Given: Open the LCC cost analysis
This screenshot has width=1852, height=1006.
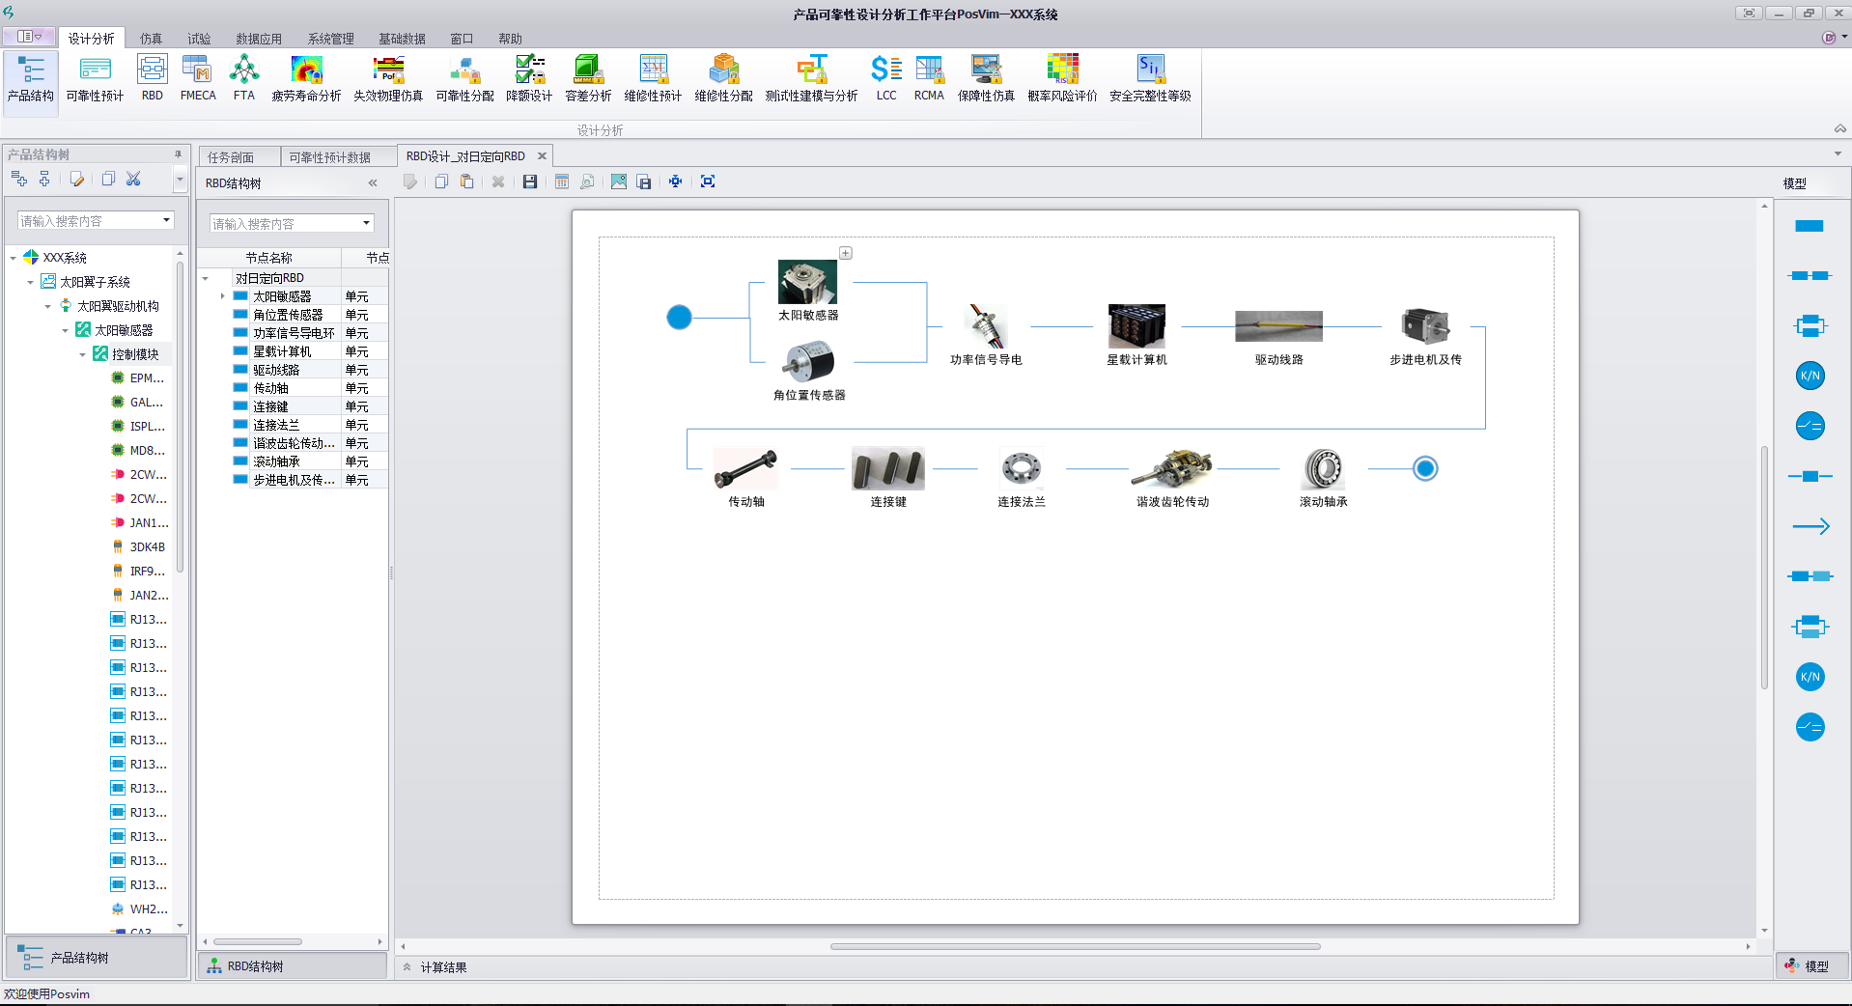Looking at the screenshot, I should (x=885, y=77).
